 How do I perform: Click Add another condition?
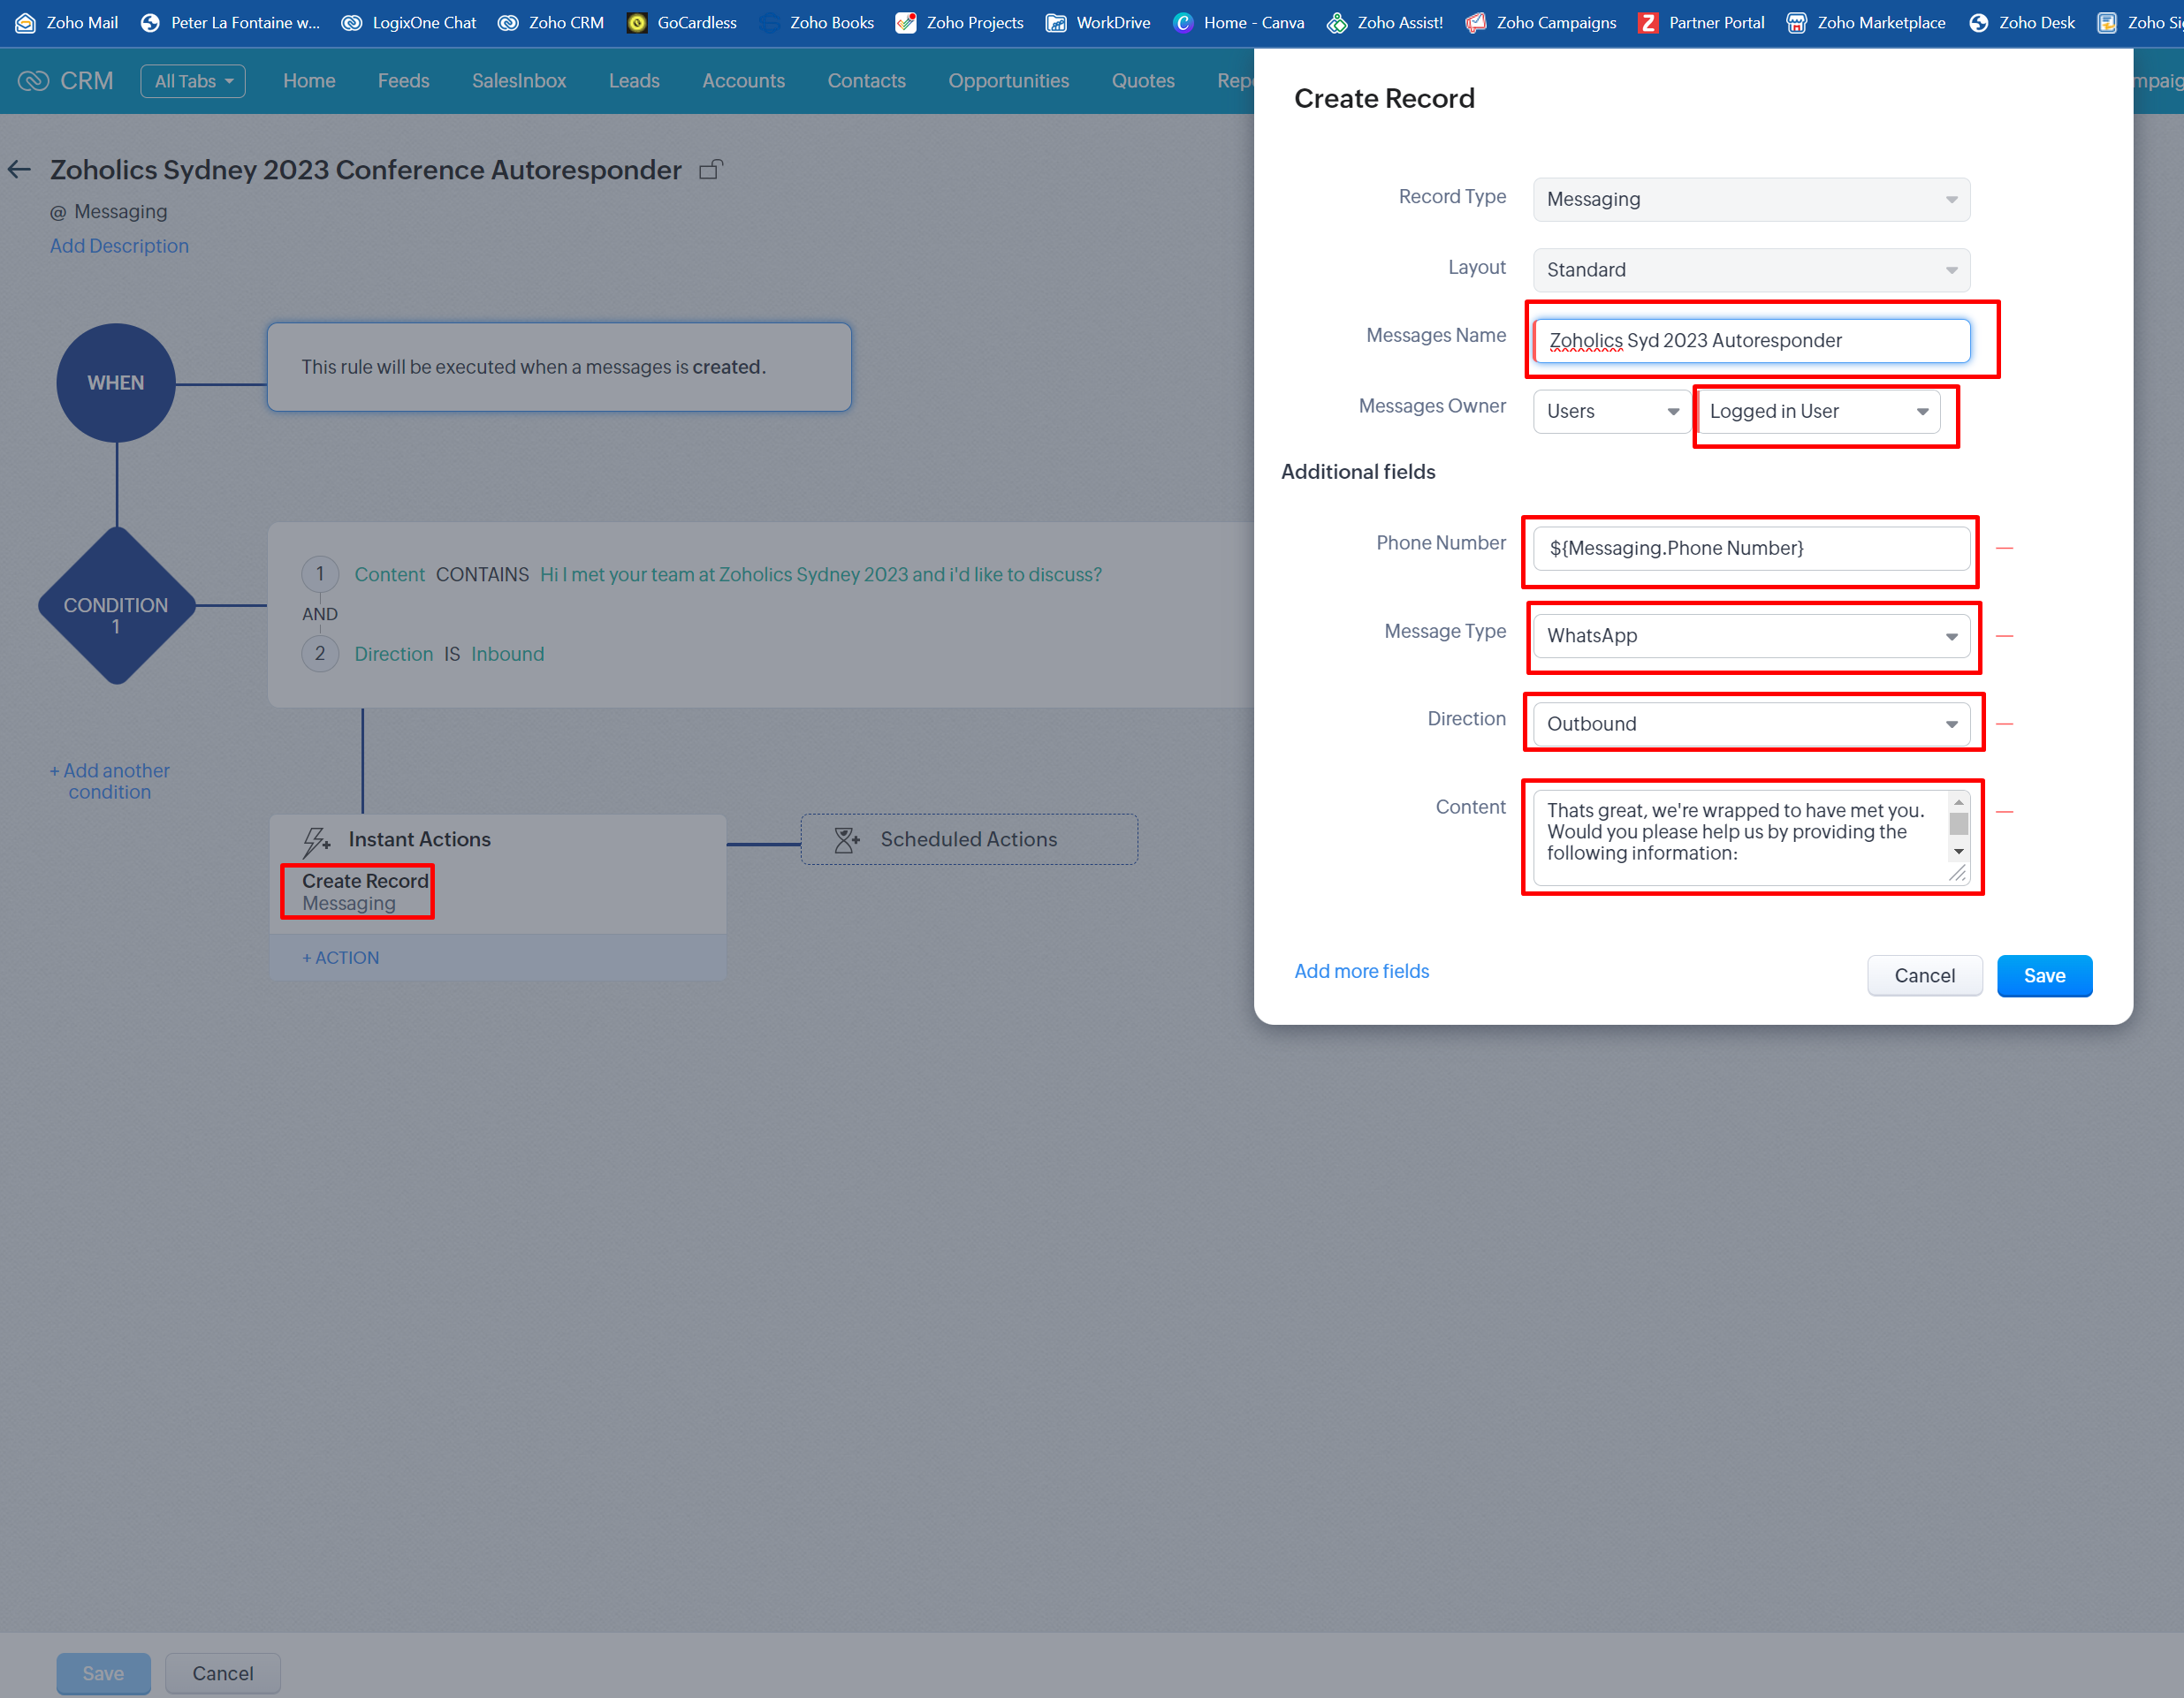point(110,781)
